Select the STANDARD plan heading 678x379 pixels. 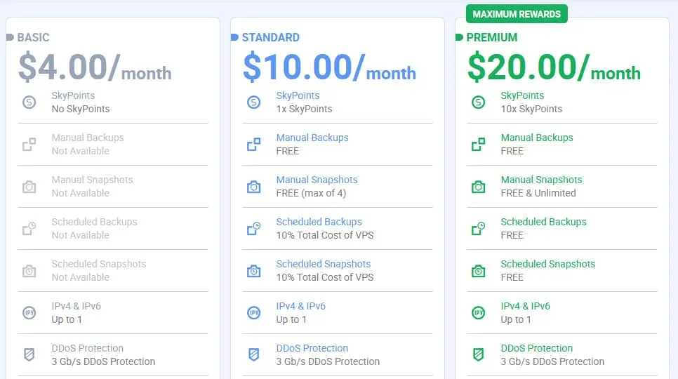pos(271,38)
